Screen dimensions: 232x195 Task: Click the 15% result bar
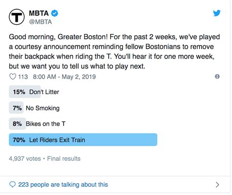tap(25, 92)
